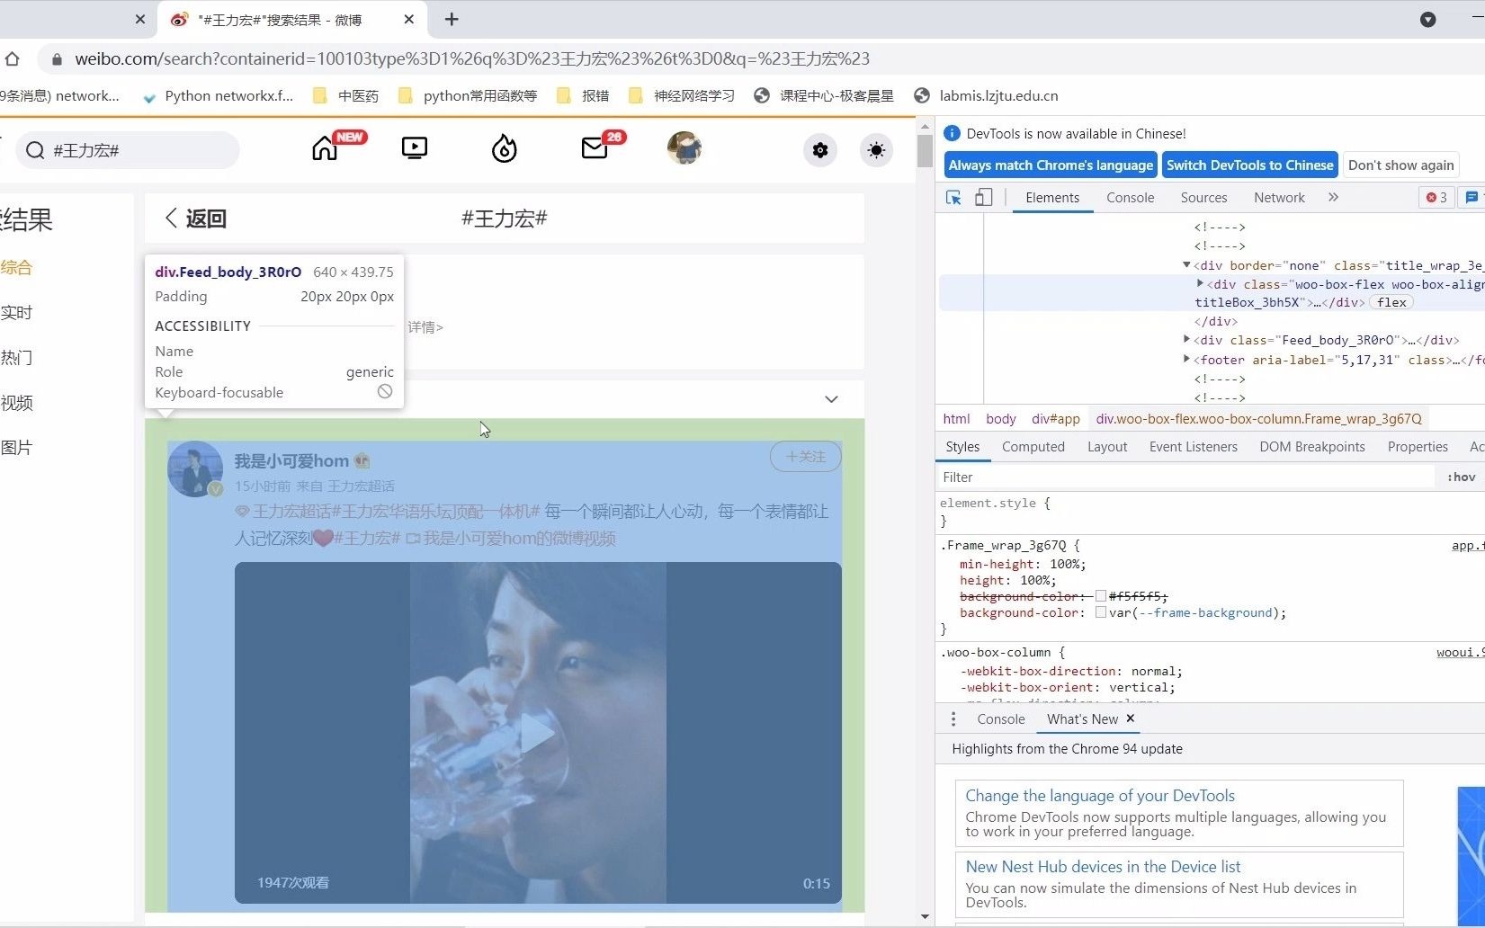Collapse the title_wrap div node
The height and width of the screenshot is (928, 1485).
coord(1186,265)
